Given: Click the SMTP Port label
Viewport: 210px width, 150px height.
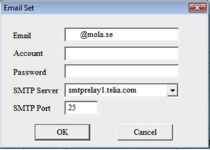Looking at the screenshot, I should [32, 108].
